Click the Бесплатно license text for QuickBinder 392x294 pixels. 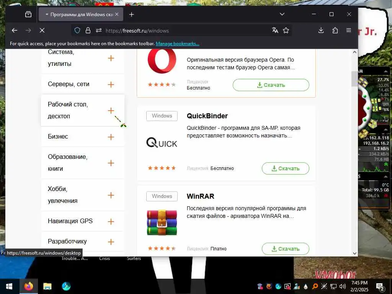[222, 168]
